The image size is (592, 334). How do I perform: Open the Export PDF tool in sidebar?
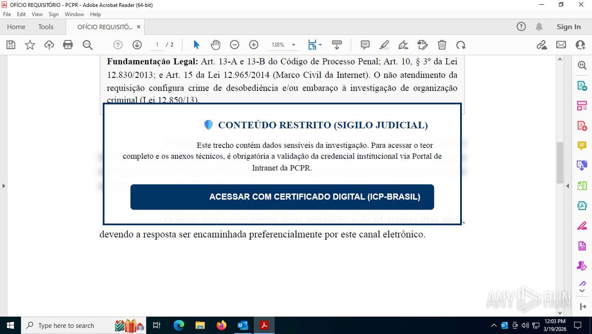click(x=582, y=86)
